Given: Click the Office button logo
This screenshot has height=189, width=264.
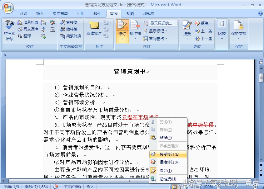Looking at the screenshot, I should coord(8,7).
